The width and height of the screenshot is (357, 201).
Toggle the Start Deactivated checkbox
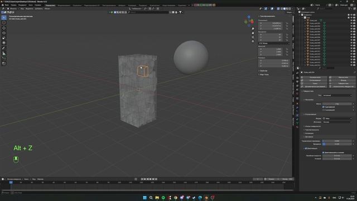pyautogui.click(x=324, y=152)
